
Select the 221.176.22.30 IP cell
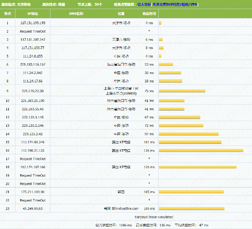tap(33, 91)
